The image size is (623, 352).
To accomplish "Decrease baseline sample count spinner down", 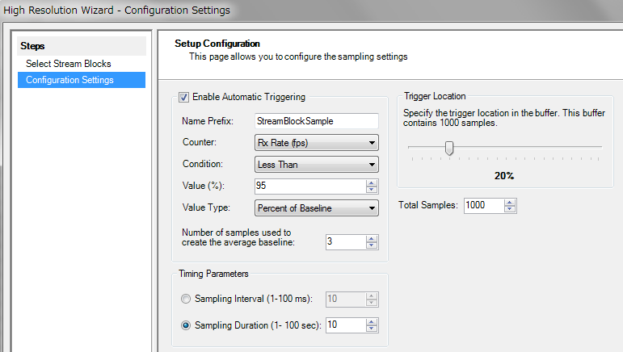I will 372,245.
